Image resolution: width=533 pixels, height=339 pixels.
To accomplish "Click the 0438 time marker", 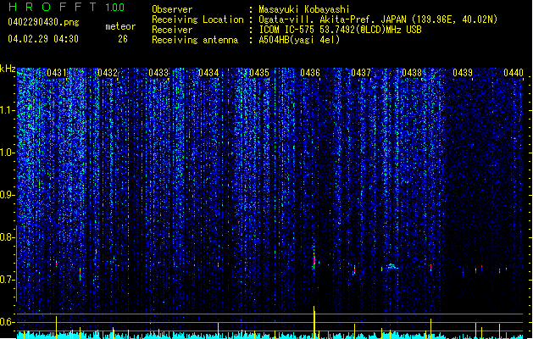I will coord(412,72).
